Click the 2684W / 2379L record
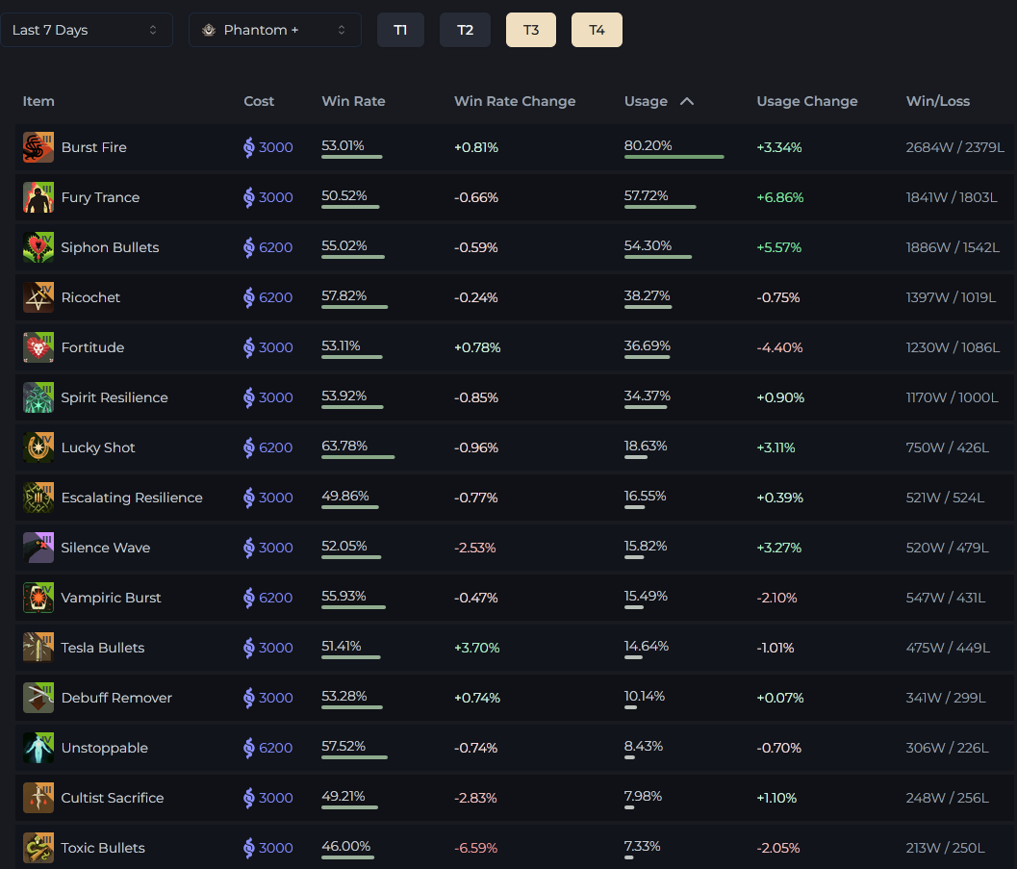1017x869 pixels. (954, 147)
